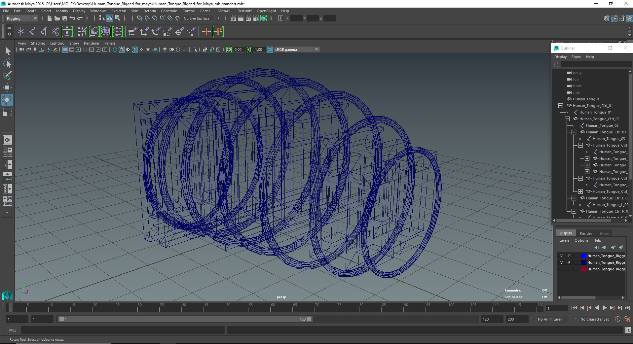Switch to the Render layer tab
Image resolution: width=633 pixels, height=344 pixels.
(x=586, y=233)
